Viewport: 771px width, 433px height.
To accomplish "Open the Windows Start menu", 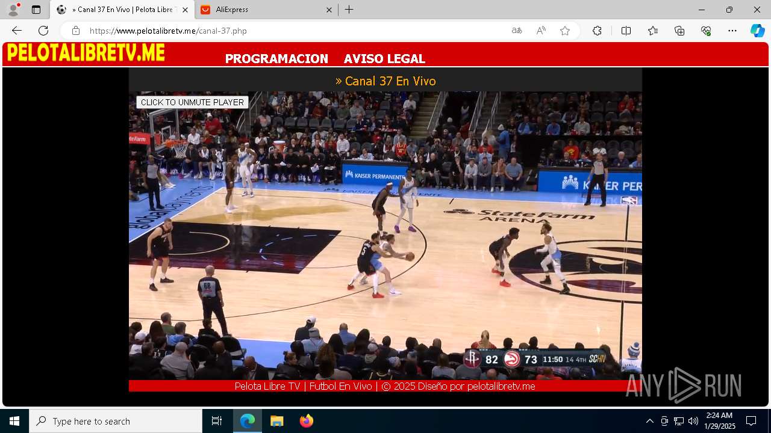I will coord(14,421).
